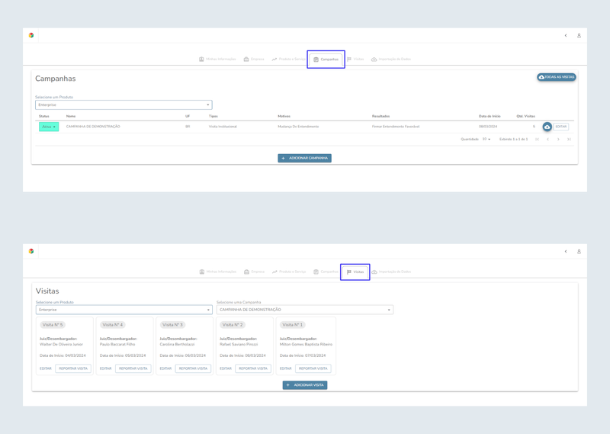The image size is (610, 434).
Task: Click the ADICIONAR VISITA button
Action: [305, 385]
